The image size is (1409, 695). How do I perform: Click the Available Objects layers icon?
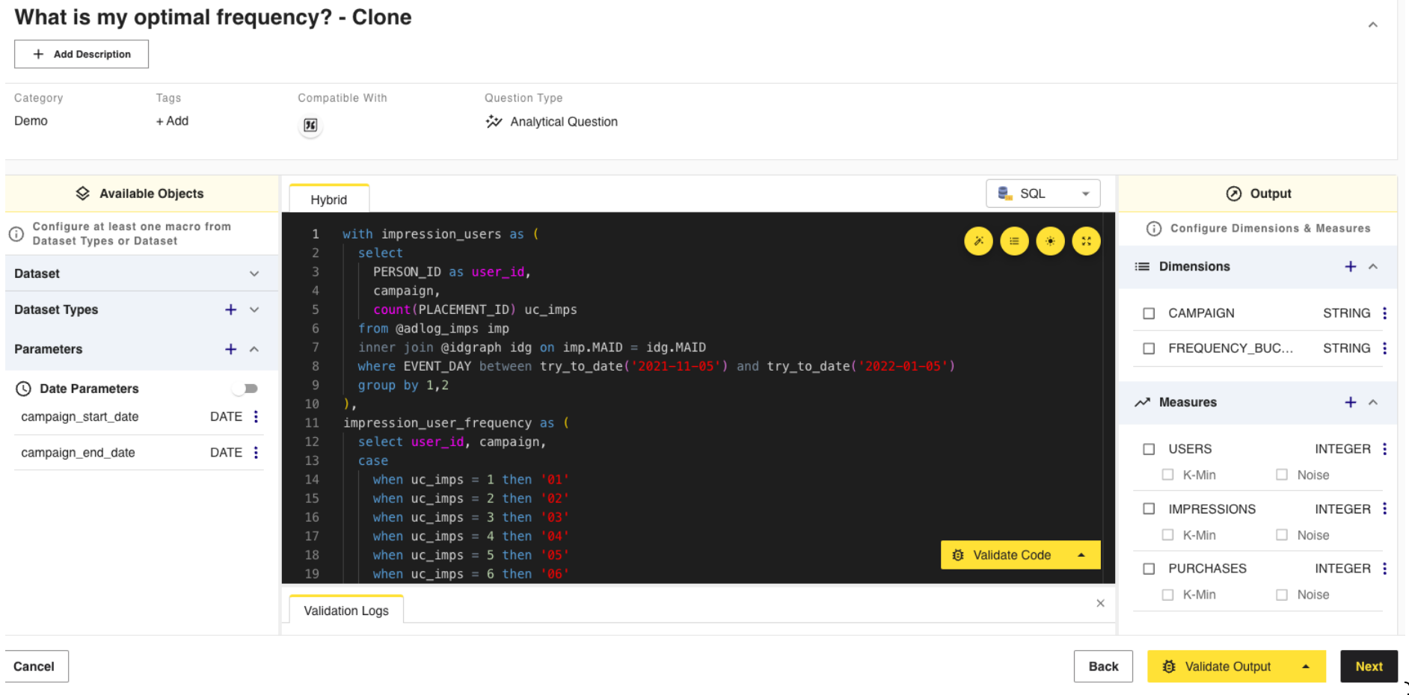[x=83, y=194]
